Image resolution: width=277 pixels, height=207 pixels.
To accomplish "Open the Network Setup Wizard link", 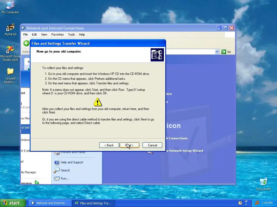I will (x=184, y=151).
